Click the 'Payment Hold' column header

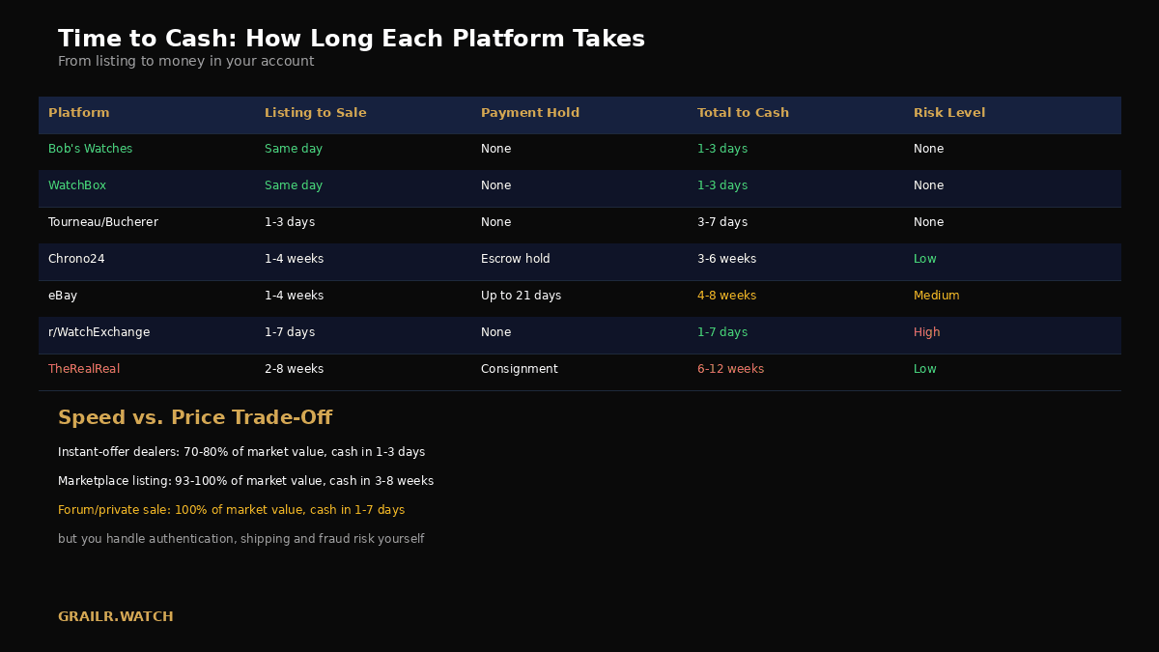(530, 113)
